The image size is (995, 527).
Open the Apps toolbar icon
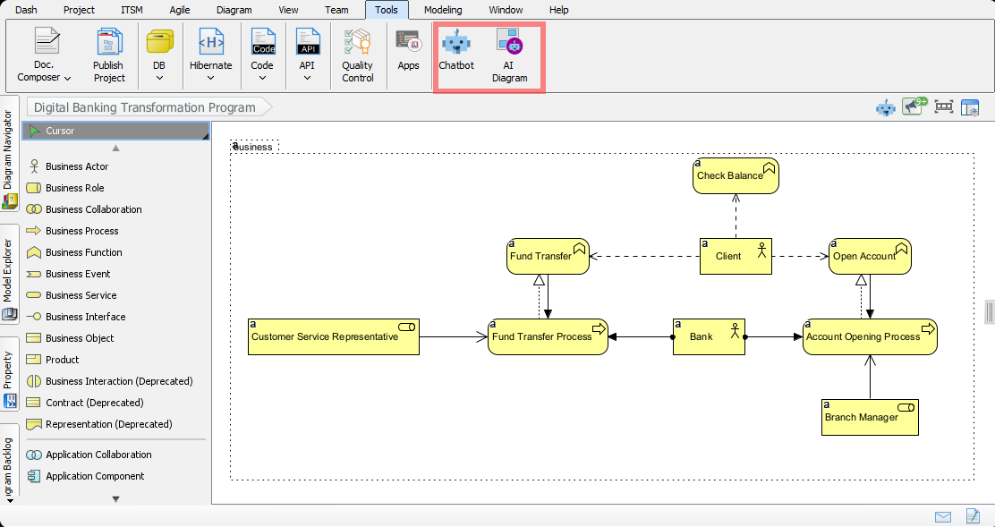coord(408,50)
